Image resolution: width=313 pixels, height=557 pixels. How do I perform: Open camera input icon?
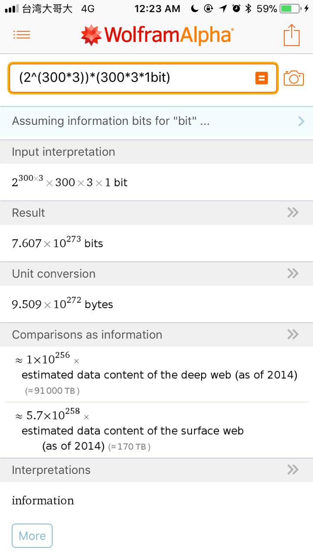pos(293,78)
